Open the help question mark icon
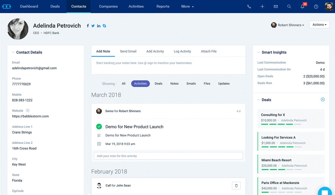This screenshot has height=195, width=335. point(316,7)
